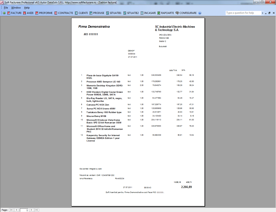Click item 'Memorie Desktop Kingston DDR3-1066, 1GB'

click(105, 87)
